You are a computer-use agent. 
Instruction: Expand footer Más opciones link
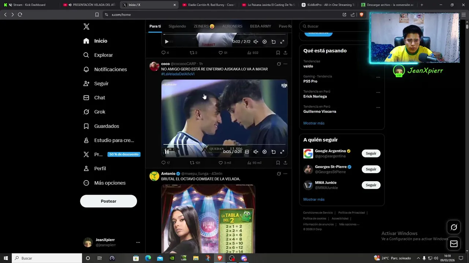tap(349, 224)
